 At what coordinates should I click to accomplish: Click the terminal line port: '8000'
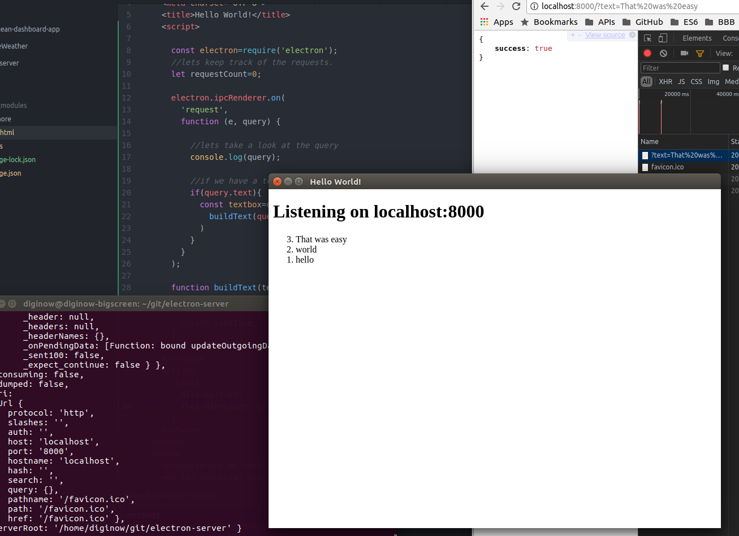pos(41,451)
